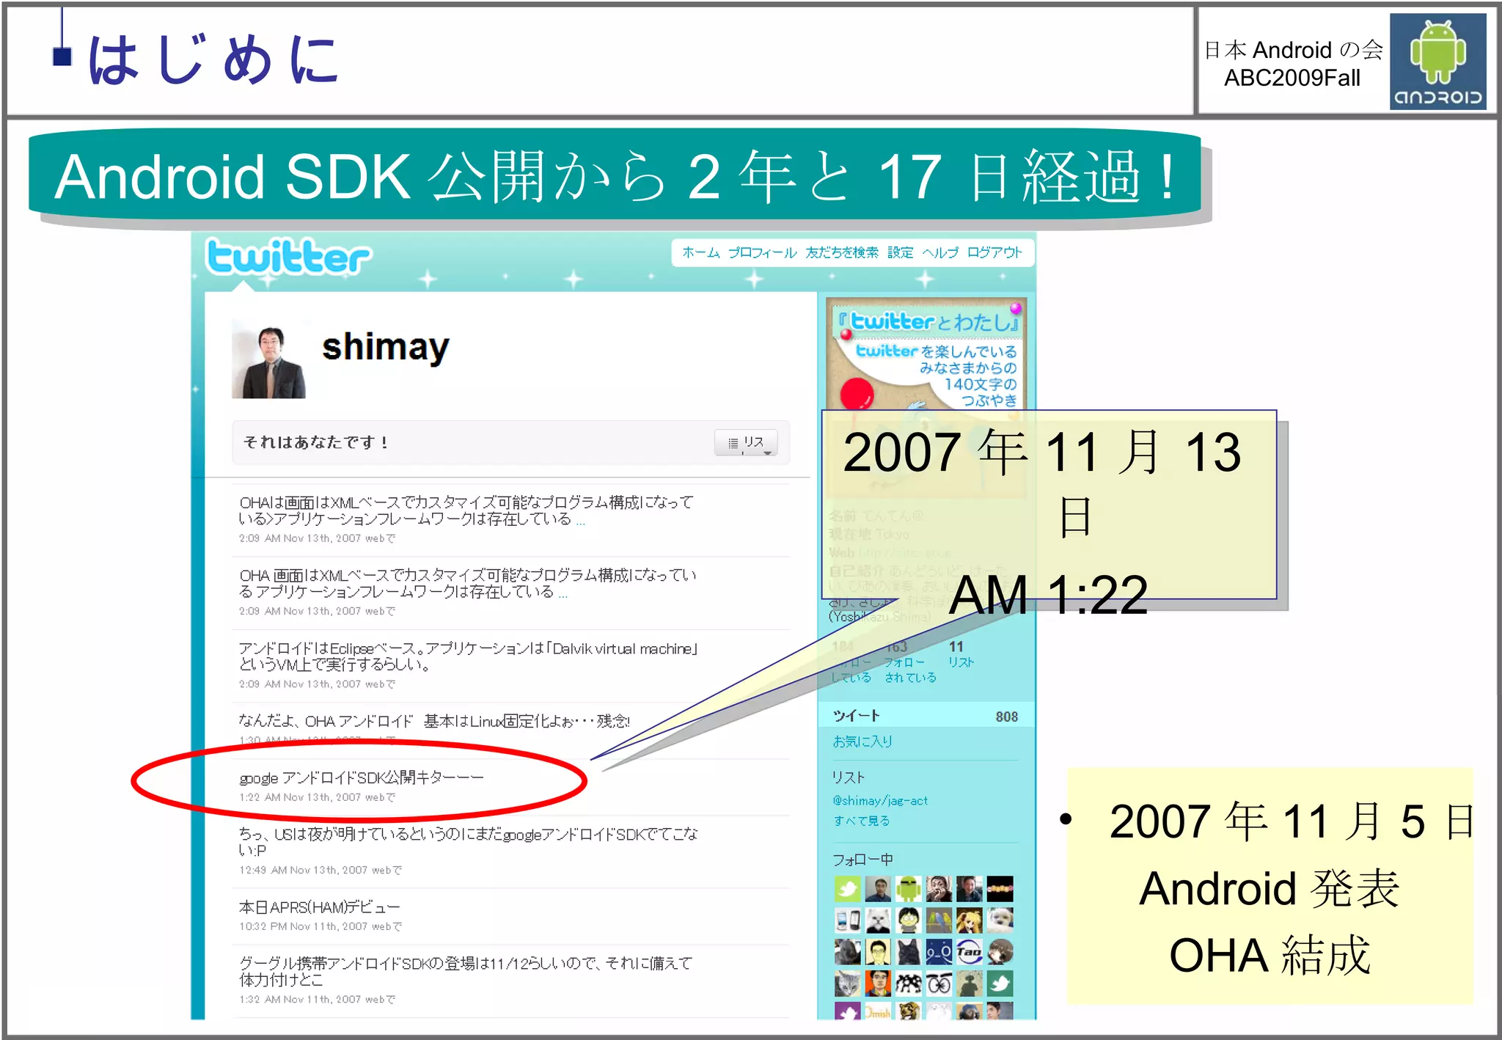Open the @shimay/jag-act list link
The height and width of the screenshot is (1040, 1502).
(x=880, y=801)
